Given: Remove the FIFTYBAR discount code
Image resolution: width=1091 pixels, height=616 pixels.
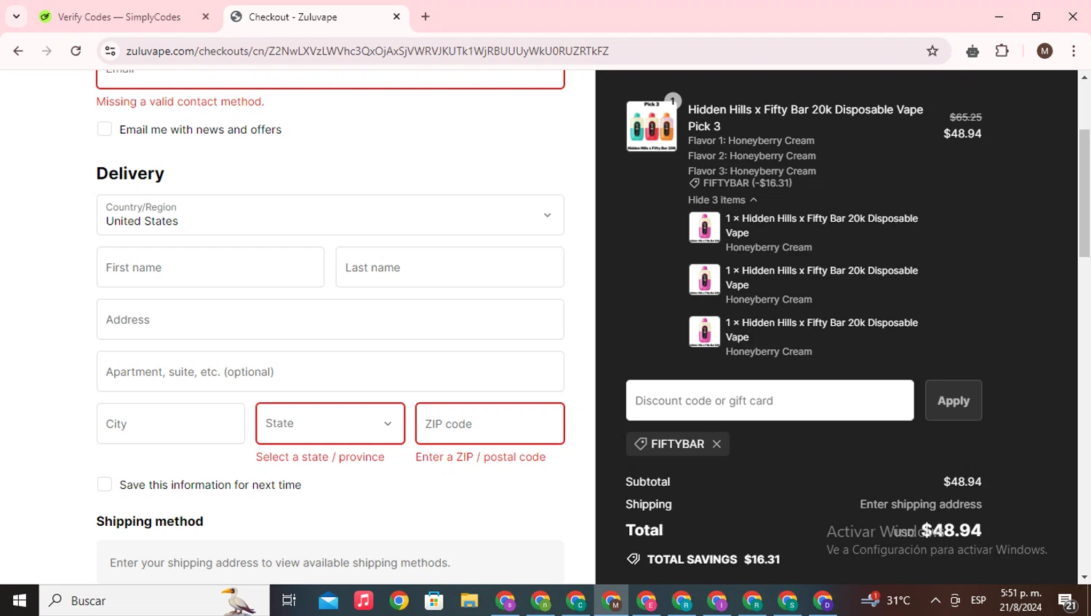Looking at the screenshot, I should pos(716,444).
